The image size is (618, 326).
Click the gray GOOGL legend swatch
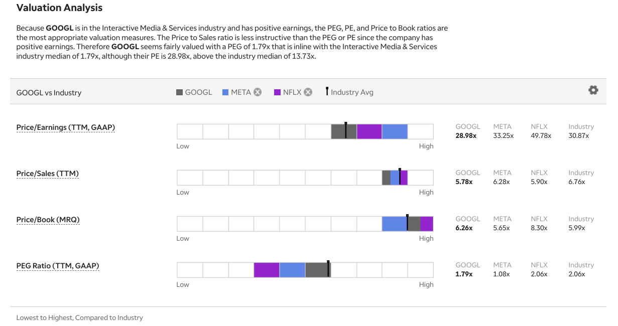click(180, 92)
